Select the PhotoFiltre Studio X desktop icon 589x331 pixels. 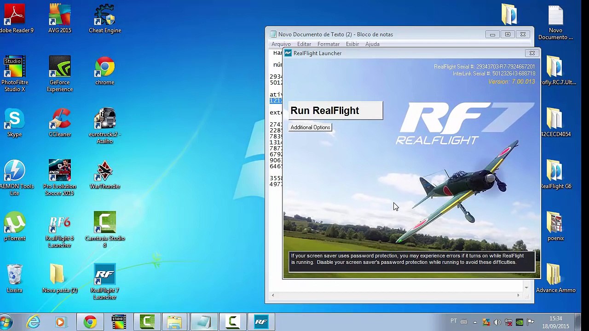coord(15,74)
